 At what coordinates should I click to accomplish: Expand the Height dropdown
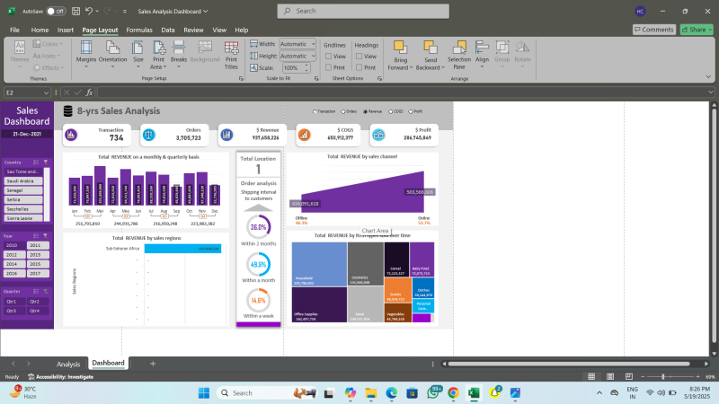(x=311, y=56)
